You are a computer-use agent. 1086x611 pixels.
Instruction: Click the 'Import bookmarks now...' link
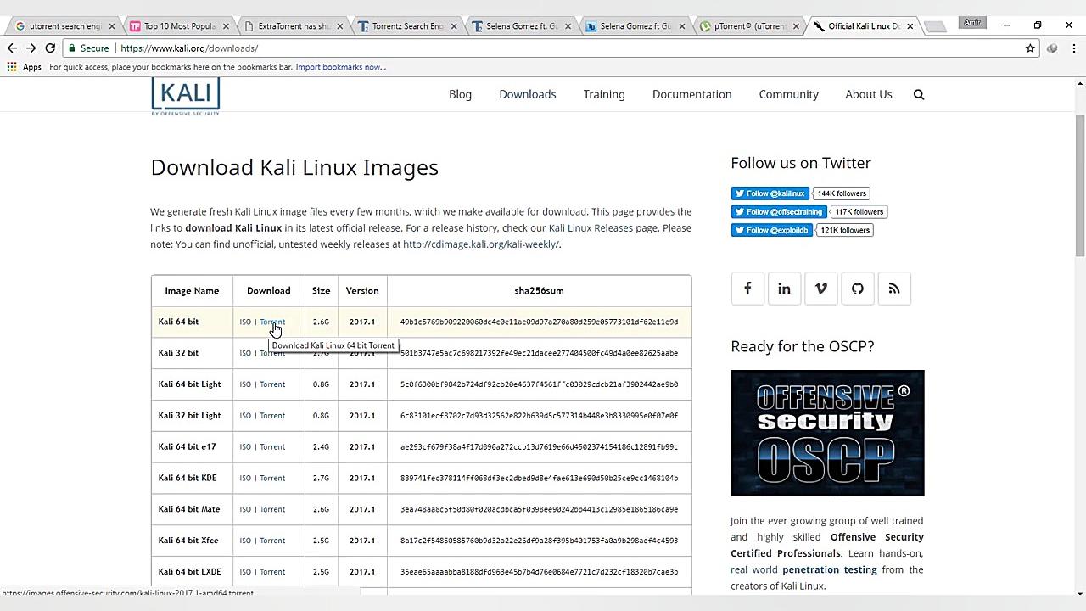[341, 67]
